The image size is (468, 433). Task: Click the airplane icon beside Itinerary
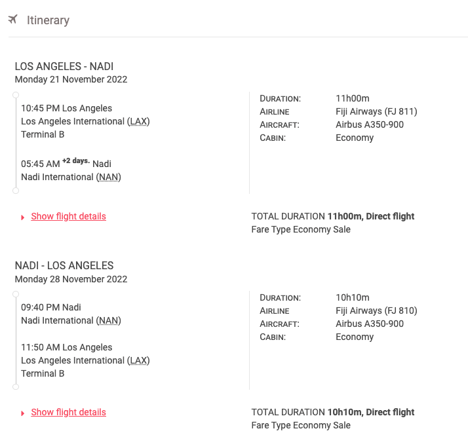tap(13, 20)
